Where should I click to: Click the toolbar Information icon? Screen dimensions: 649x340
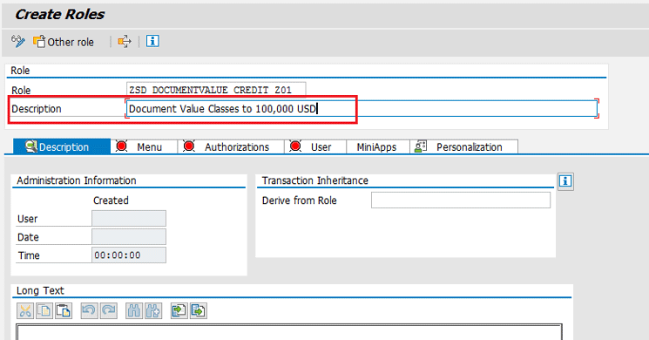[x=152, y=41]
